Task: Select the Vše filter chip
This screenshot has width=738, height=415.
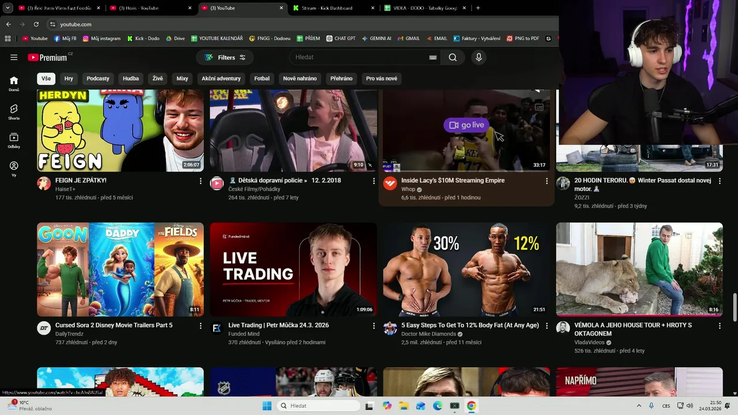Action: [x=46, y=78]
